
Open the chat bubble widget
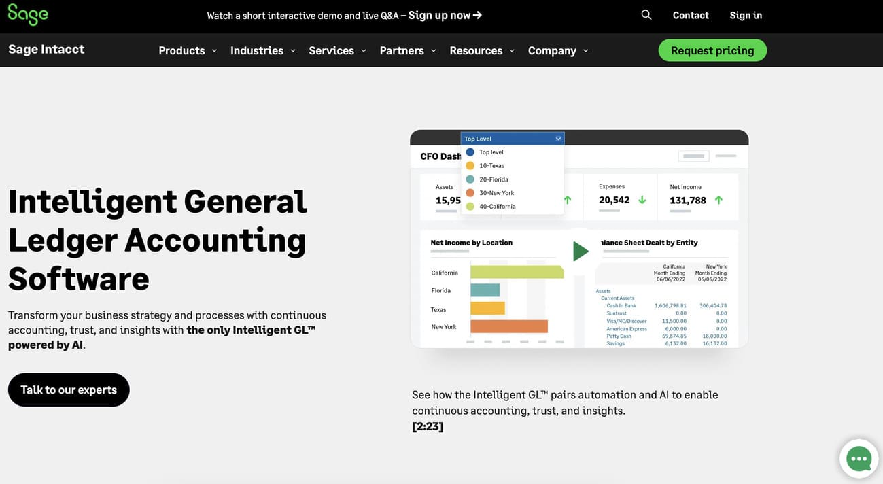point(859,459)
